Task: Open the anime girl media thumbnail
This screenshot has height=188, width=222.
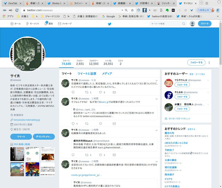Action: click(17, 169)
